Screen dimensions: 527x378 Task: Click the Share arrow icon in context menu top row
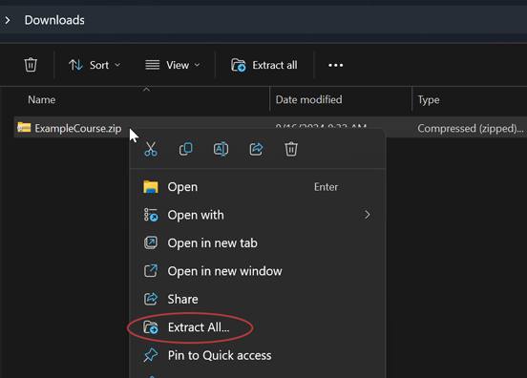(256, 149)
